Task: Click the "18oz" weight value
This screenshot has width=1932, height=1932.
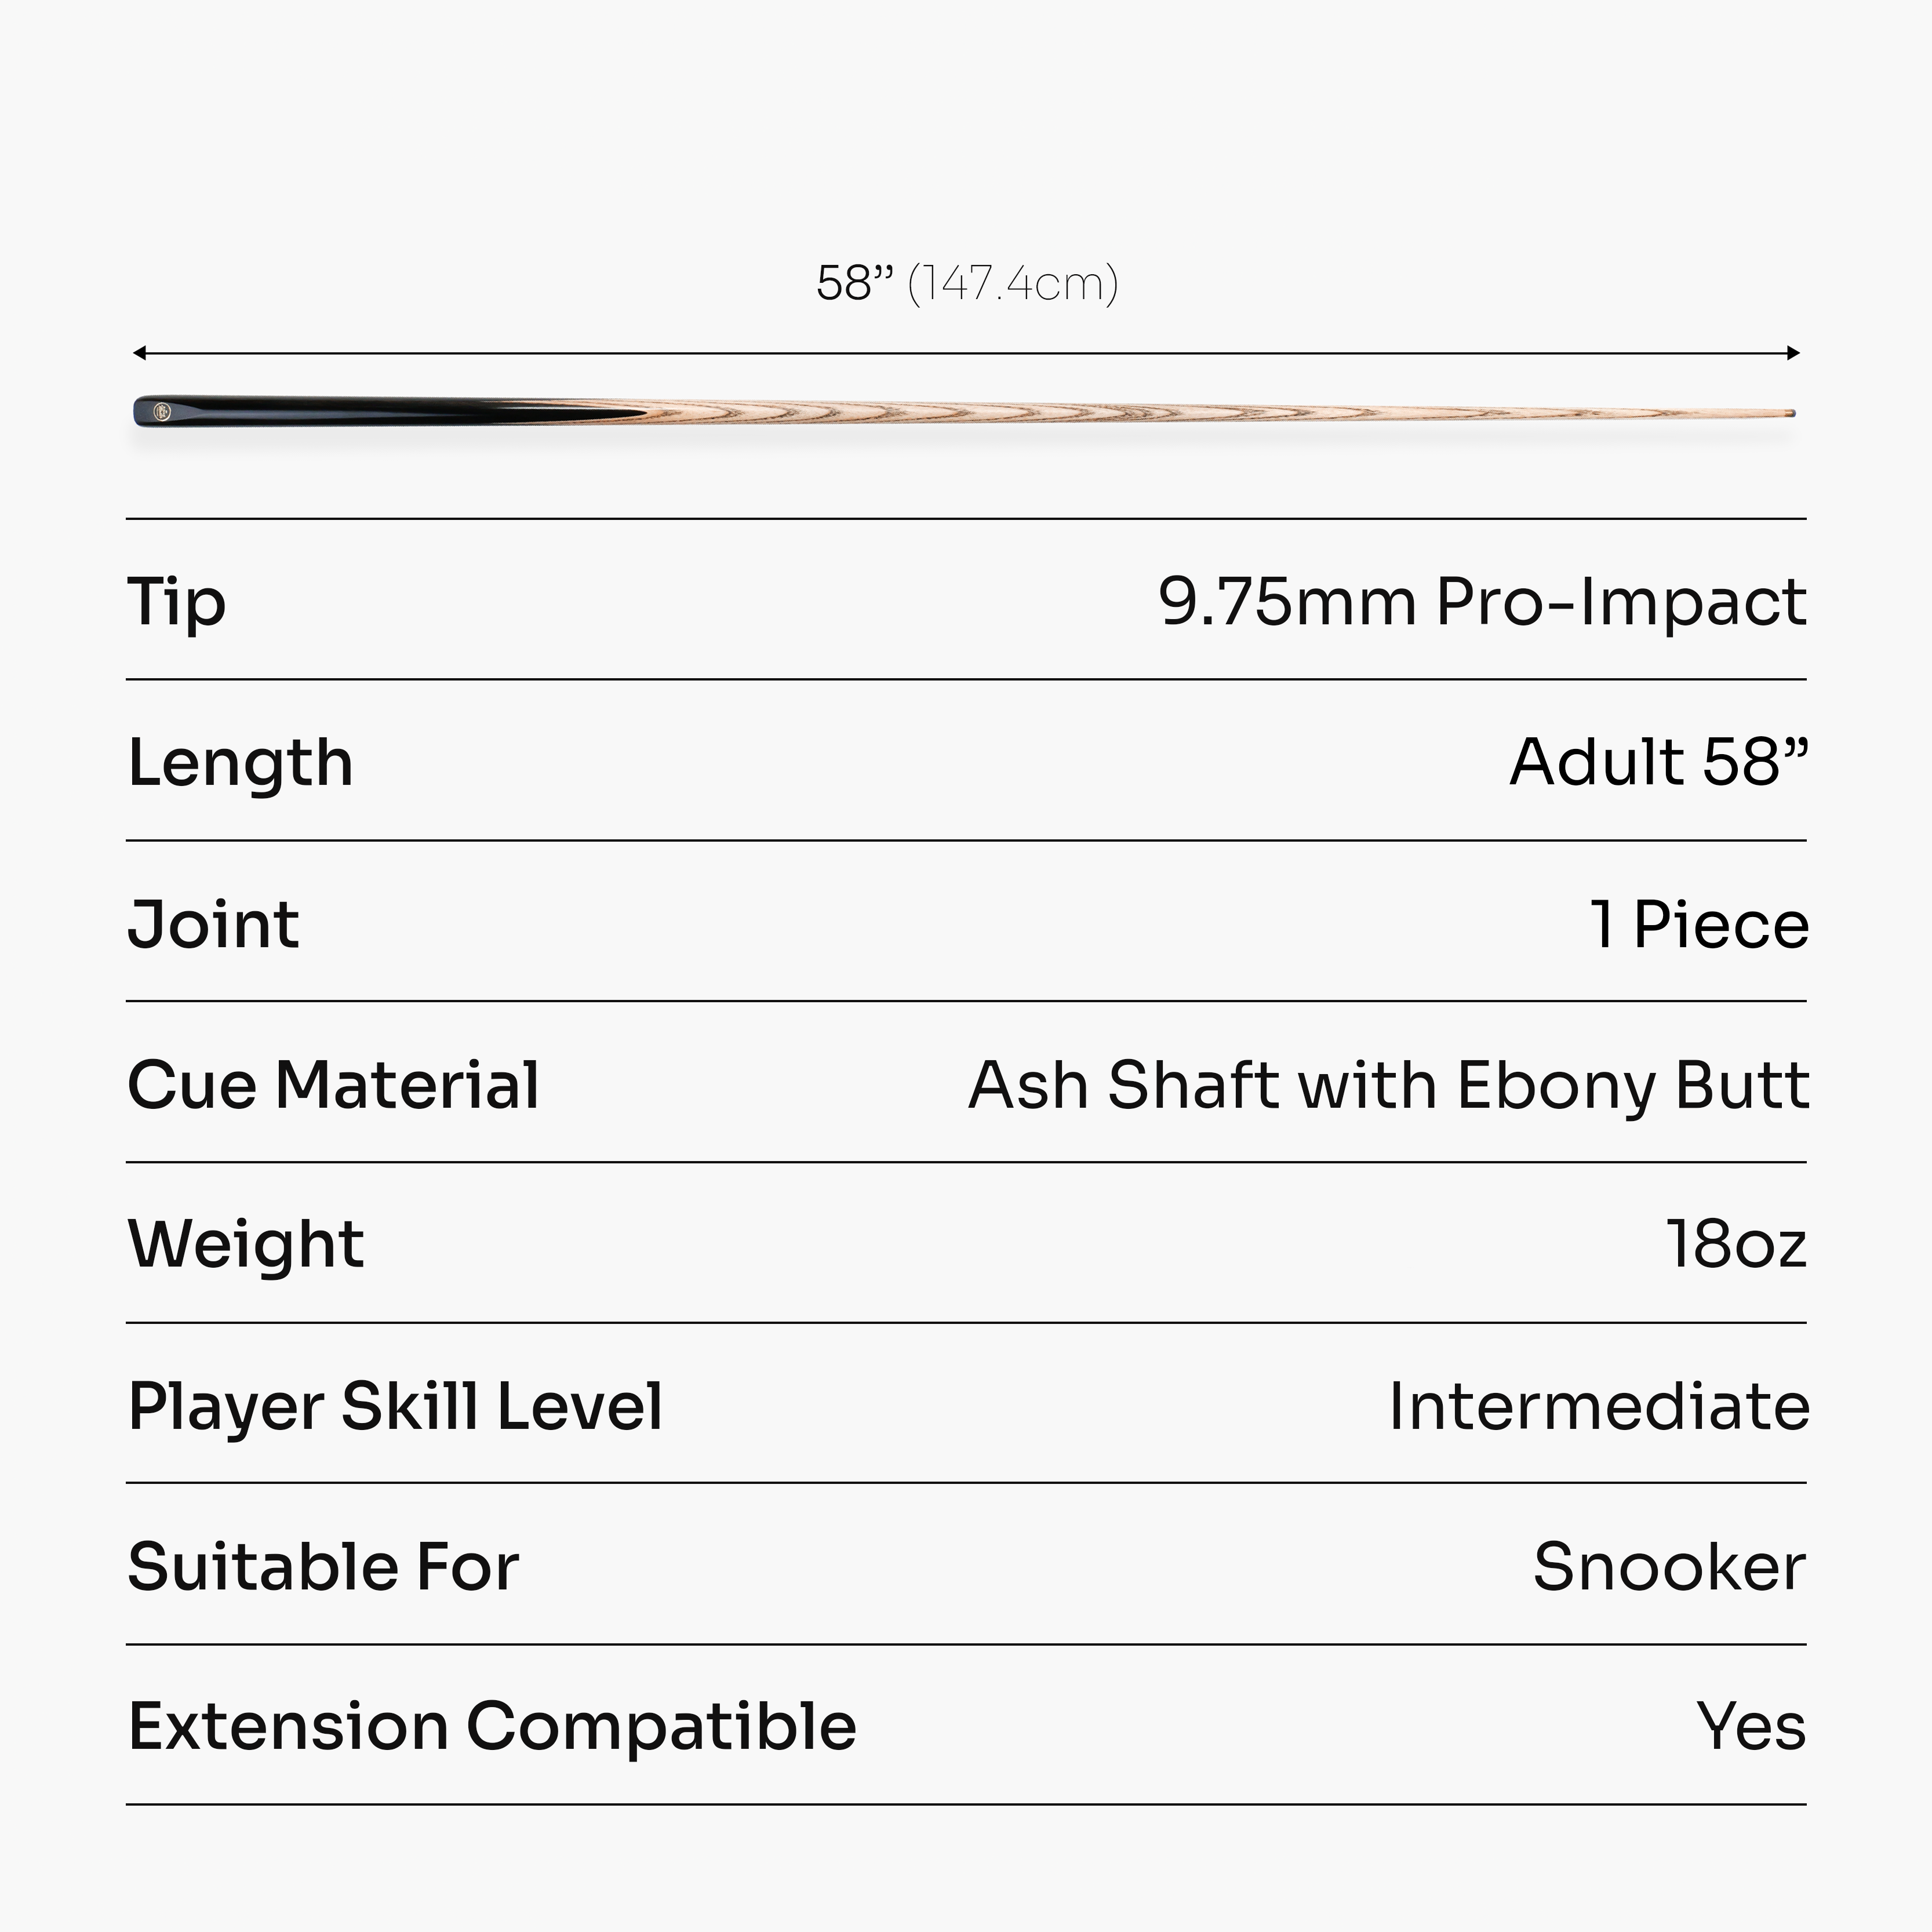Action: pos(1736,1245)
